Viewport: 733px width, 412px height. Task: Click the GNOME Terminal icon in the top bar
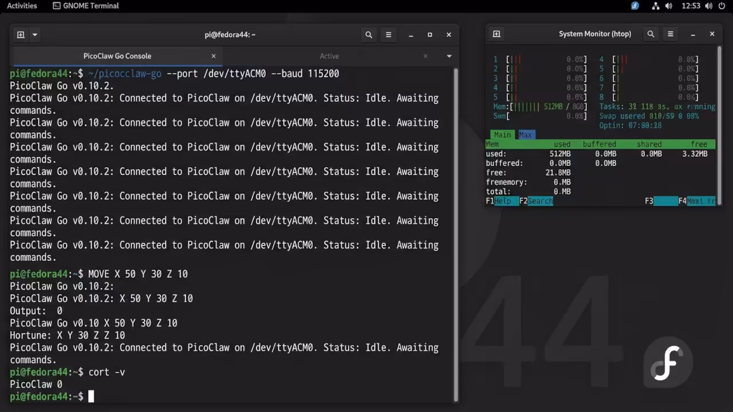point(56,6)
